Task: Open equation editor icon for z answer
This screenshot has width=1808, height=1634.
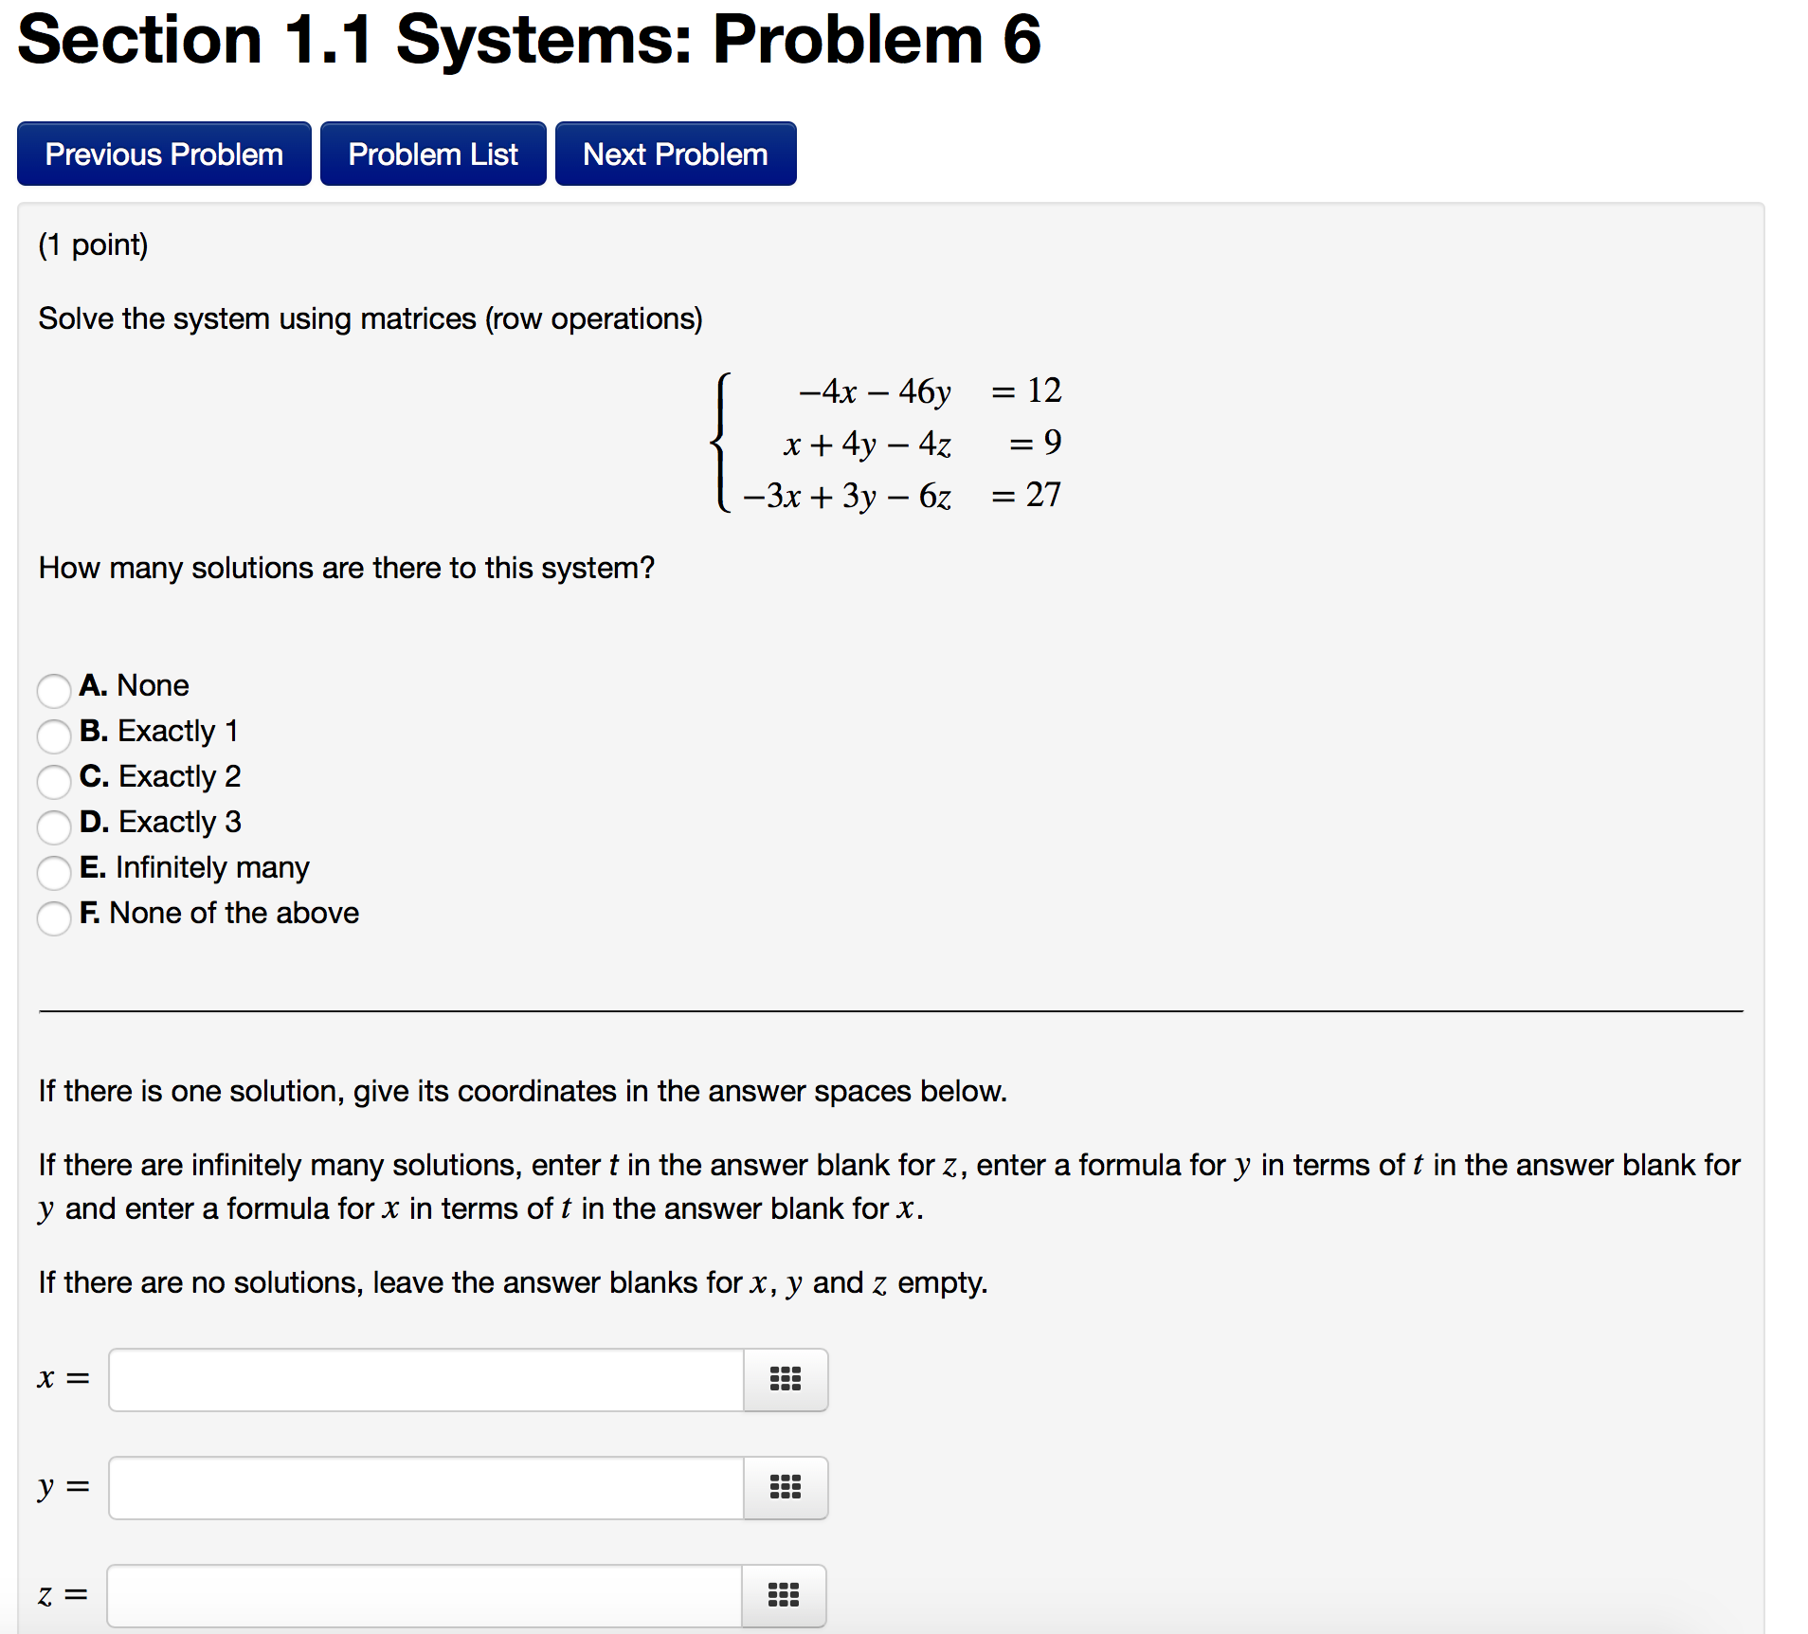Action: [783, 1595]
